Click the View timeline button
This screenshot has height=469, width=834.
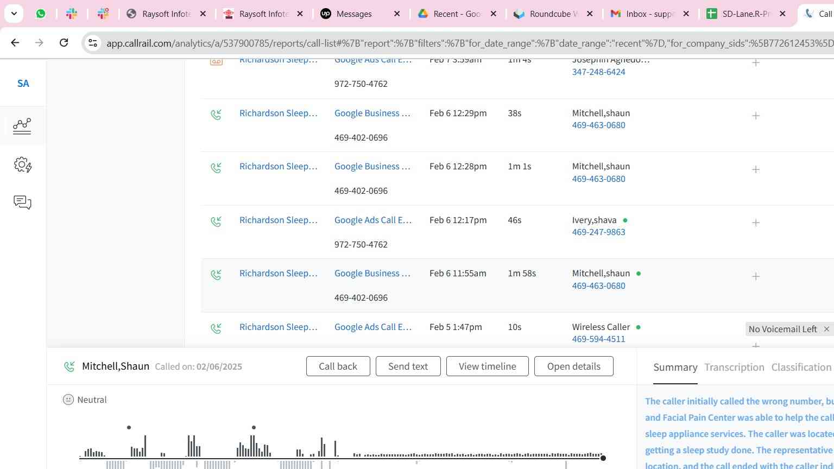pyautogui.click(x=487, y=366)
